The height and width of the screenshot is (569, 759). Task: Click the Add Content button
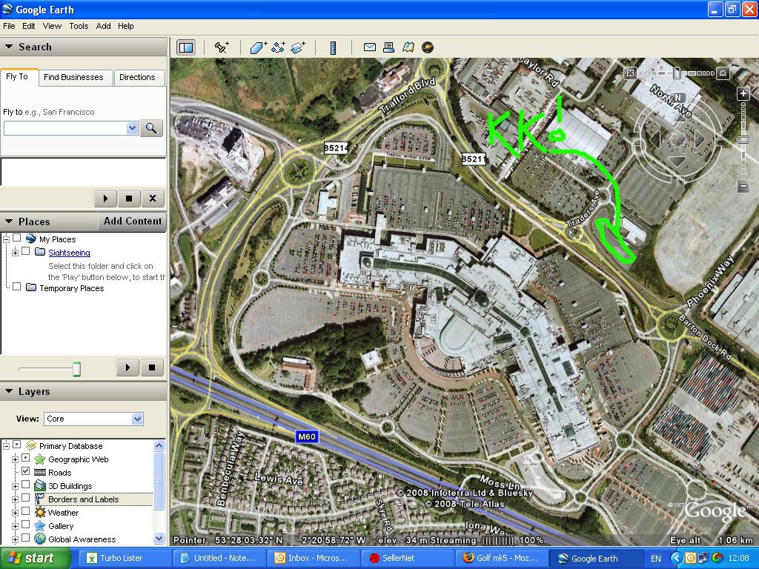[132, 221]
